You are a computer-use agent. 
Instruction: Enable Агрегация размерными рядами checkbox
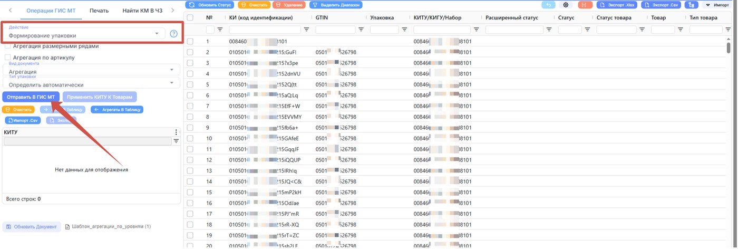7,46
